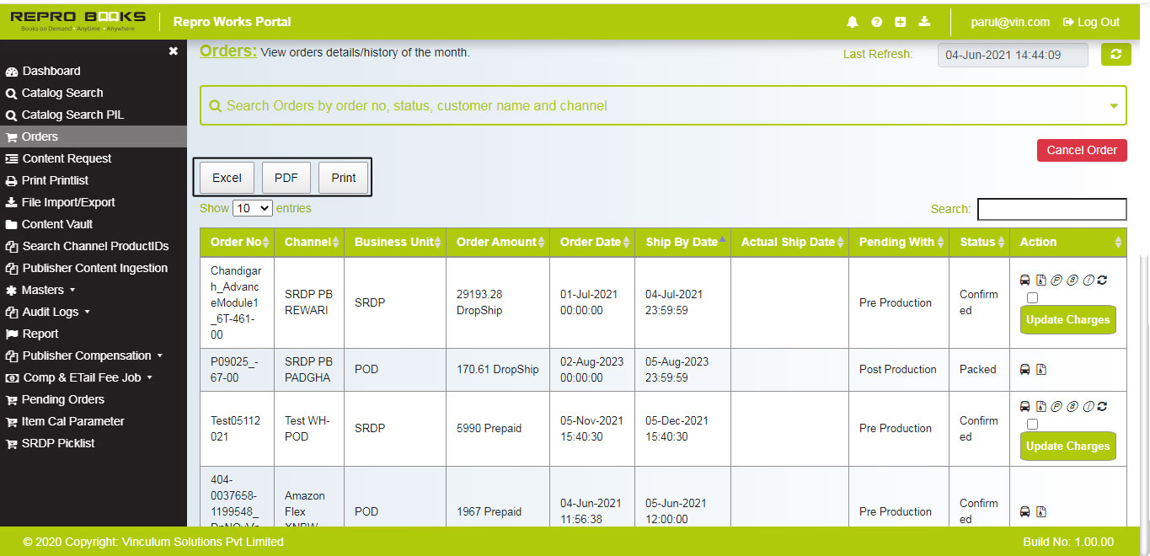Click the bus icon for order P09025_-67-00

(1025, 369)
